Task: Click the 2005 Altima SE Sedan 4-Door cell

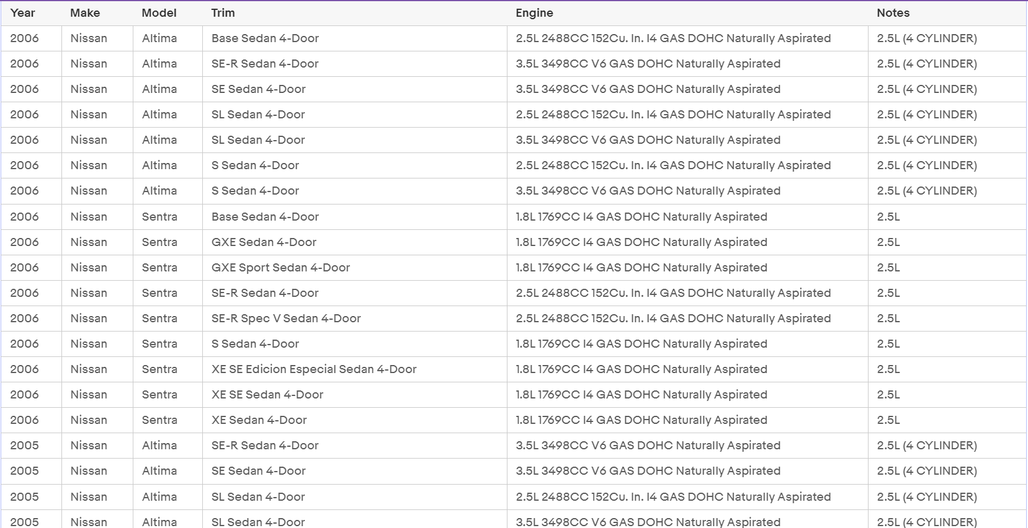Action: [354, 471]
